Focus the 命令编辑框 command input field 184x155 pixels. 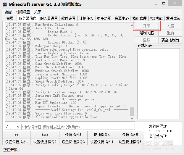click(78, 127)
